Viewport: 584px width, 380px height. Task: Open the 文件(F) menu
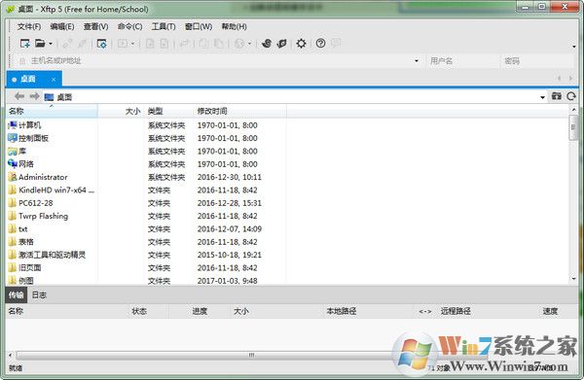[29, 26]
